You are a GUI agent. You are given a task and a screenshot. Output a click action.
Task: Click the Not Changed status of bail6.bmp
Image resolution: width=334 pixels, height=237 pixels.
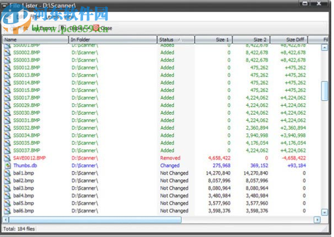point(174,210)
